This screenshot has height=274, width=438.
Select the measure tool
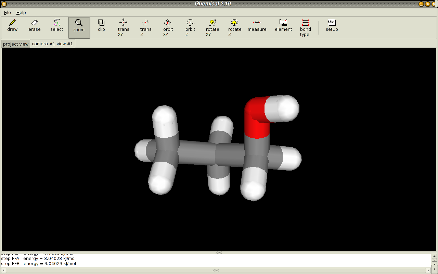click(257, 26)
